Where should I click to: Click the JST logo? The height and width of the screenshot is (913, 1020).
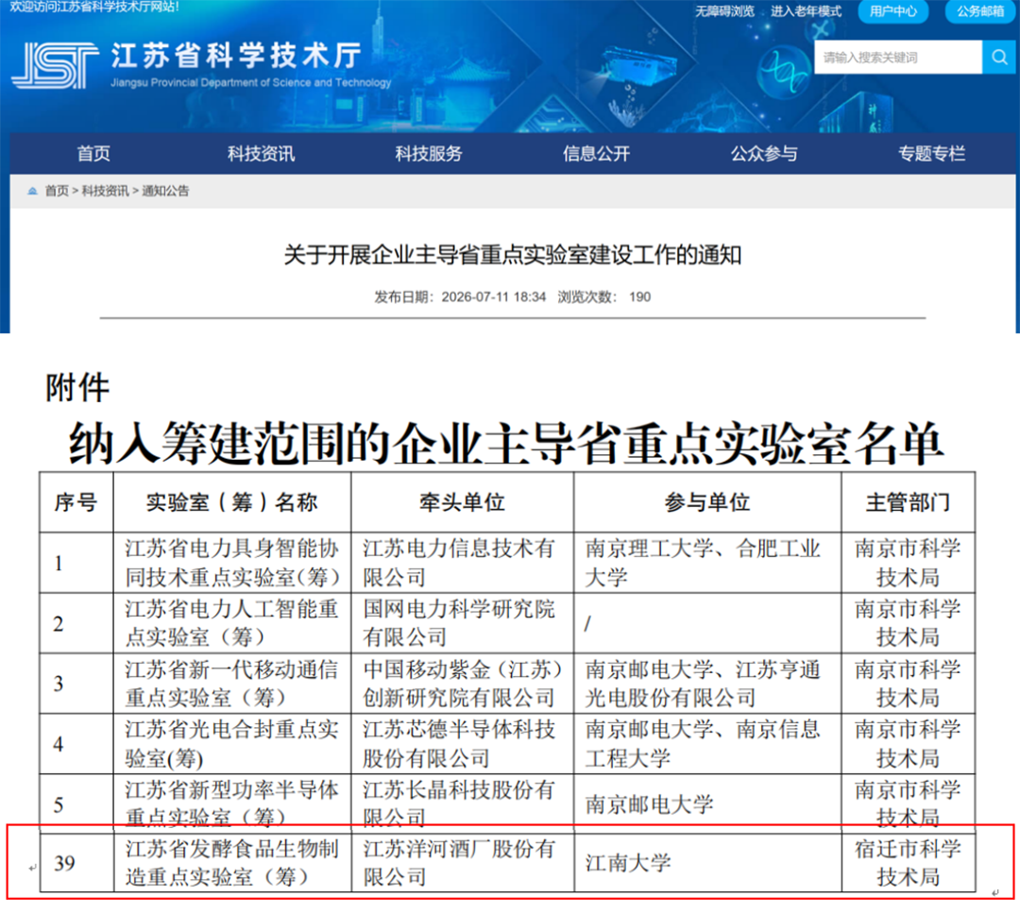(55, 65)
